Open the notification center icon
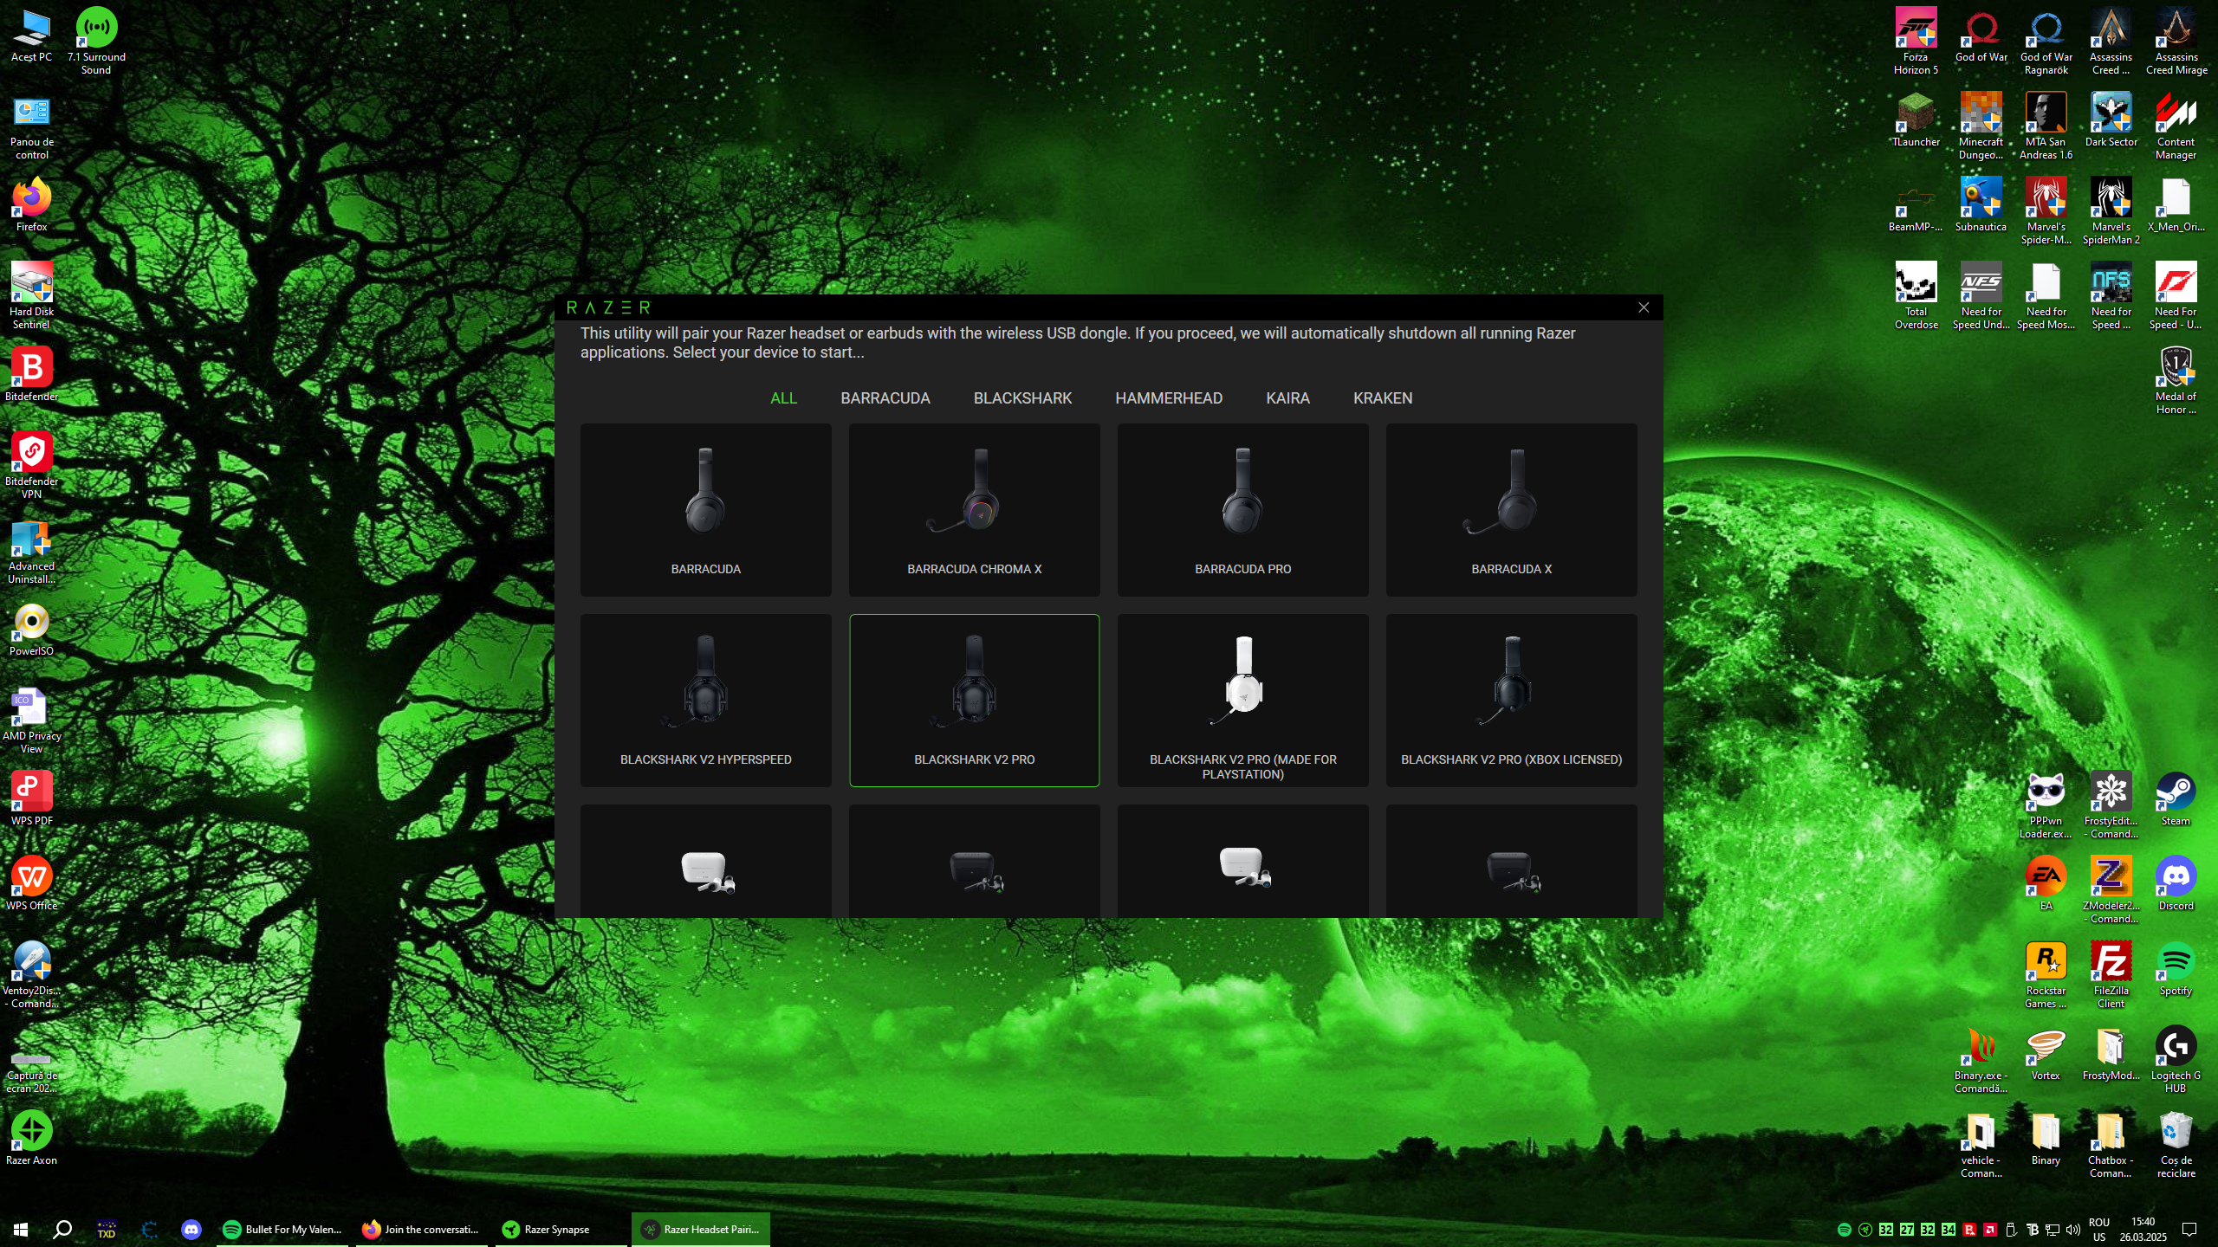The image size is (2218, 1247). point(2189,1230)
